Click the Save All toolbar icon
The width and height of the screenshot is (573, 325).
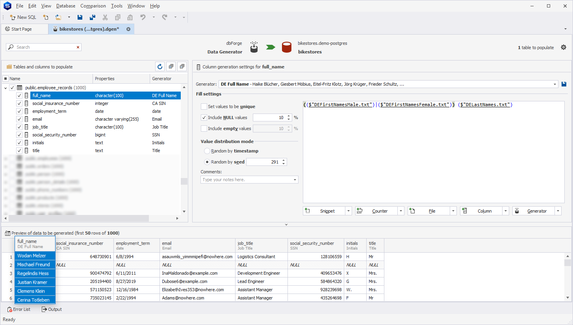[93, 17]
